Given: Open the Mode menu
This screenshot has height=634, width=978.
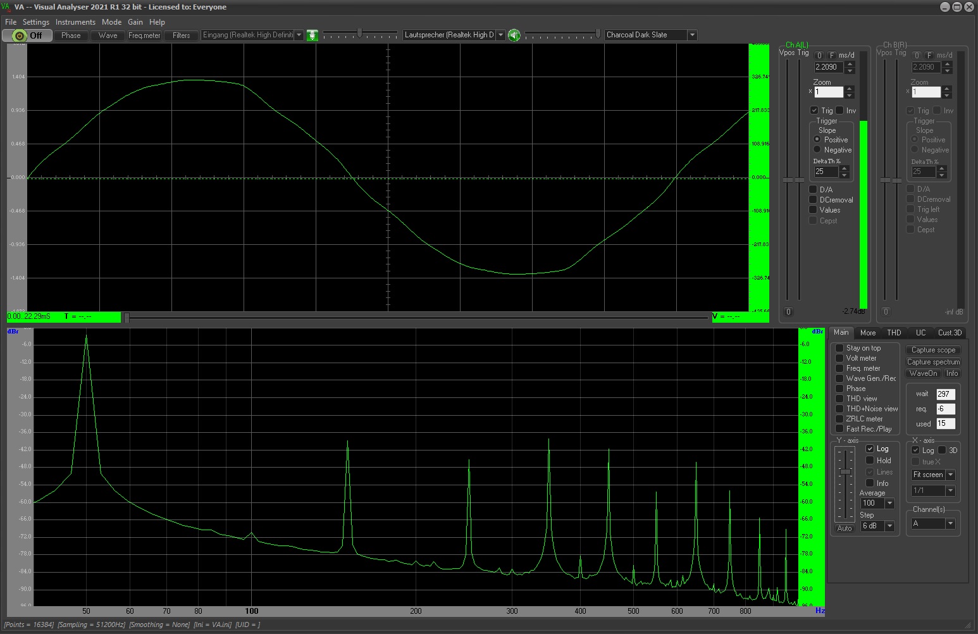Looking at the screenshot, I should pos(111,22).
